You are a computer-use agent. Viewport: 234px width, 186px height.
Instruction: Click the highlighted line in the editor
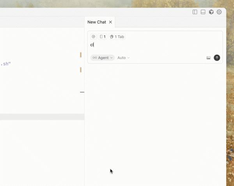39,117
